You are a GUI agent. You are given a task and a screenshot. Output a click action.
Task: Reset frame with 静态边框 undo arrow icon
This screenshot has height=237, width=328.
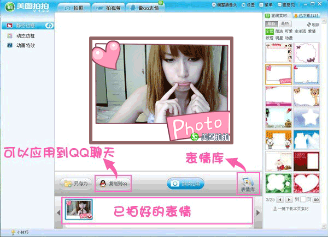[x=49, y=26]
